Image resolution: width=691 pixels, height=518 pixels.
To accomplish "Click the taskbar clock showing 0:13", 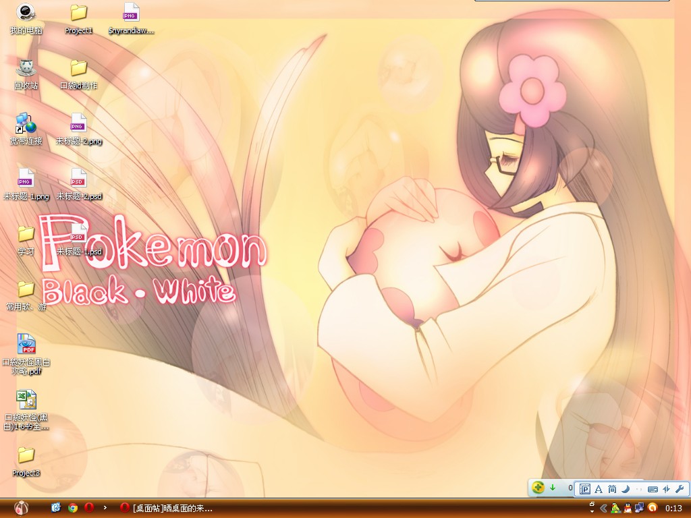I will click(673, 509).
